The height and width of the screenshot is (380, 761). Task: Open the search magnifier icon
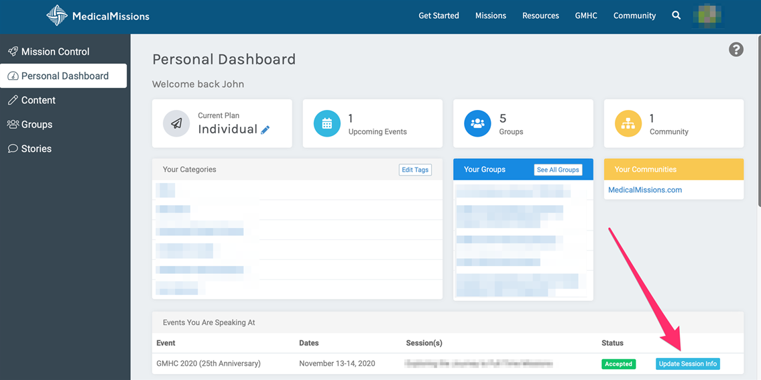(676, 15)
